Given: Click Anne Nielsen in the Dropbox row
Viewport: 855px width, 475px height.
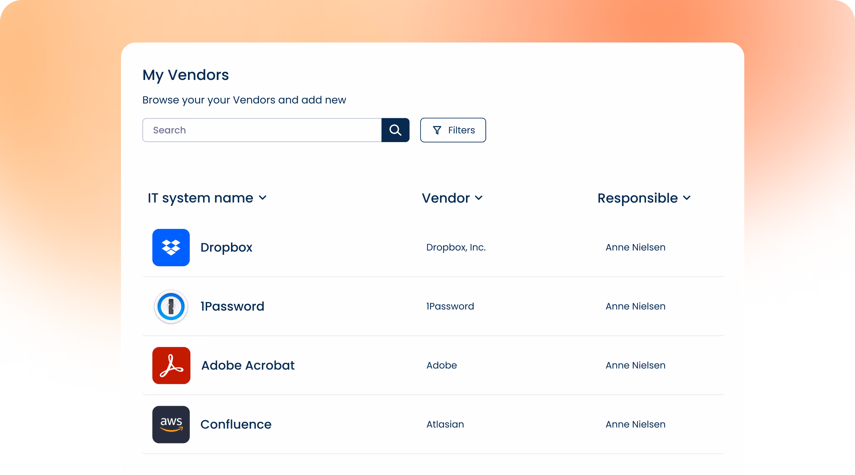Looking at the screenshot, I should point(635,247).
